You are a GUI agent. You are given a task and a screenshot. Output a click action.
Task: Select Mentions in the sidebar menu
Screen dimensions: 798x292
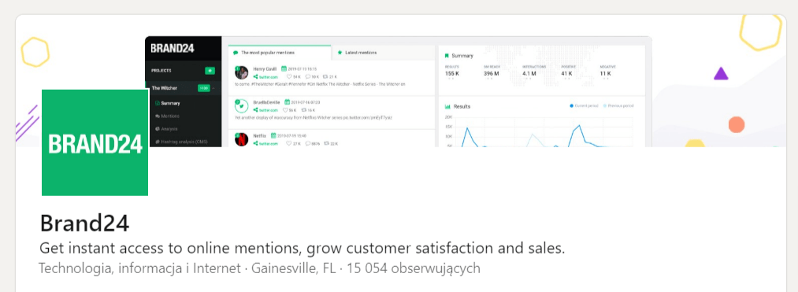(x=168, y=116)
